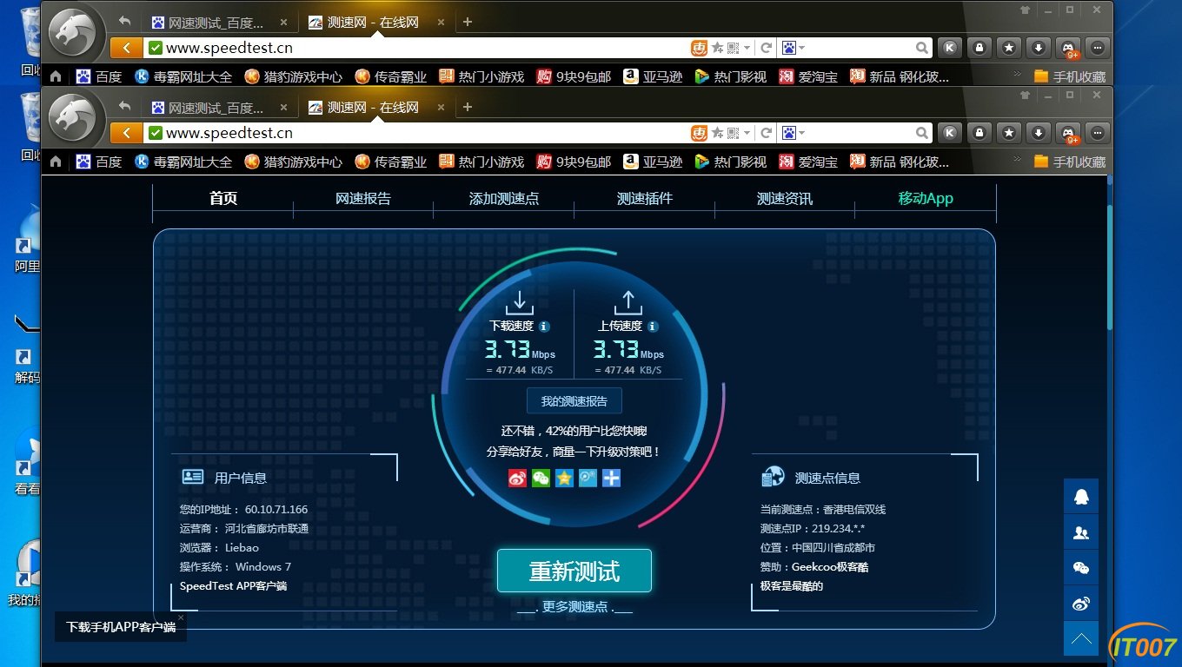Click info icon beside 上传速度
This screenshot has height=667, width=1182.
(x=653, y=327)
